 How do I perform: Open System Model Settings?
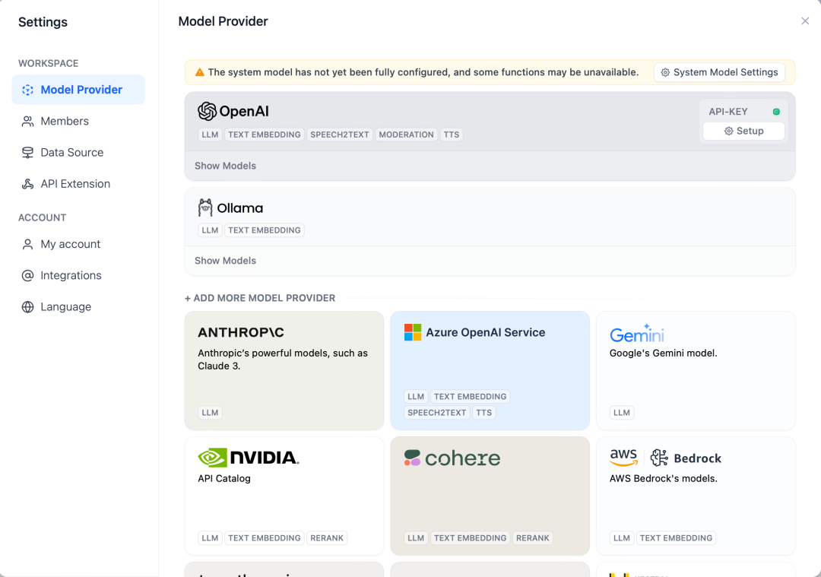click(719, 72)
